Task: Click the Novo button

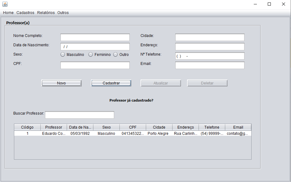Action: click(61, 83)
